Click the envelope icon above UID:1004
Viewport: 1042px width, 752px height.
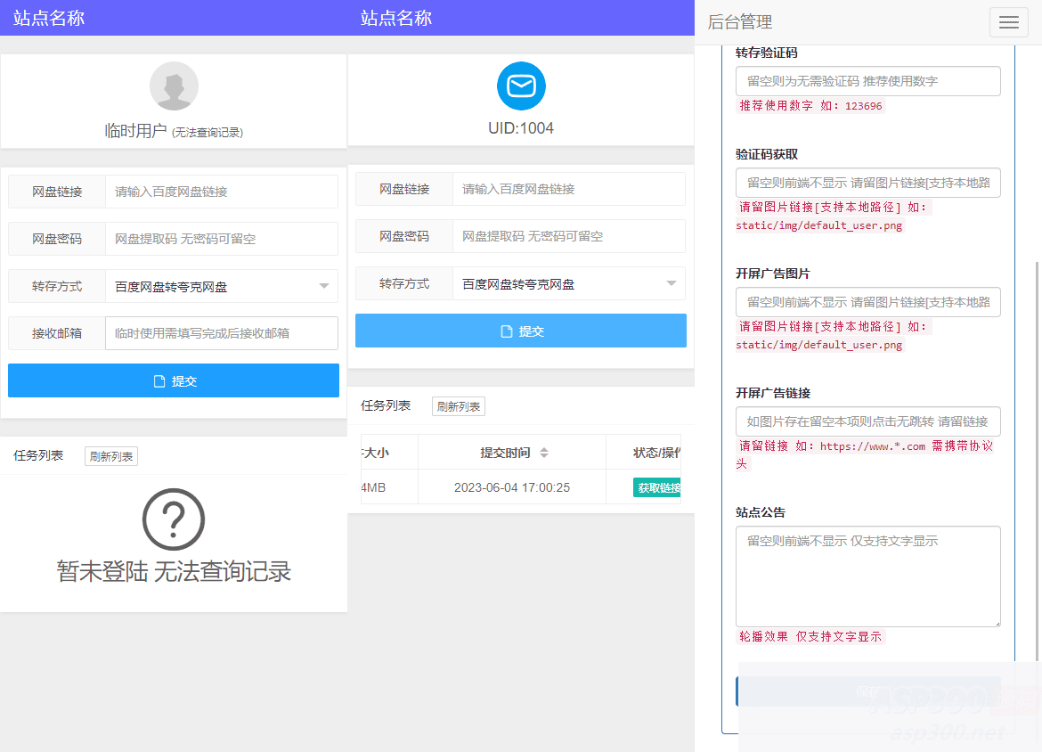point(520,86)
